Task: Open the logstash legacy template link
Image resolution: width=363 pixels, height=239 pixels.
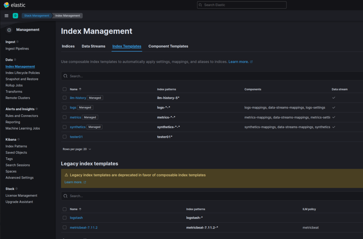Action: (76, 218)
